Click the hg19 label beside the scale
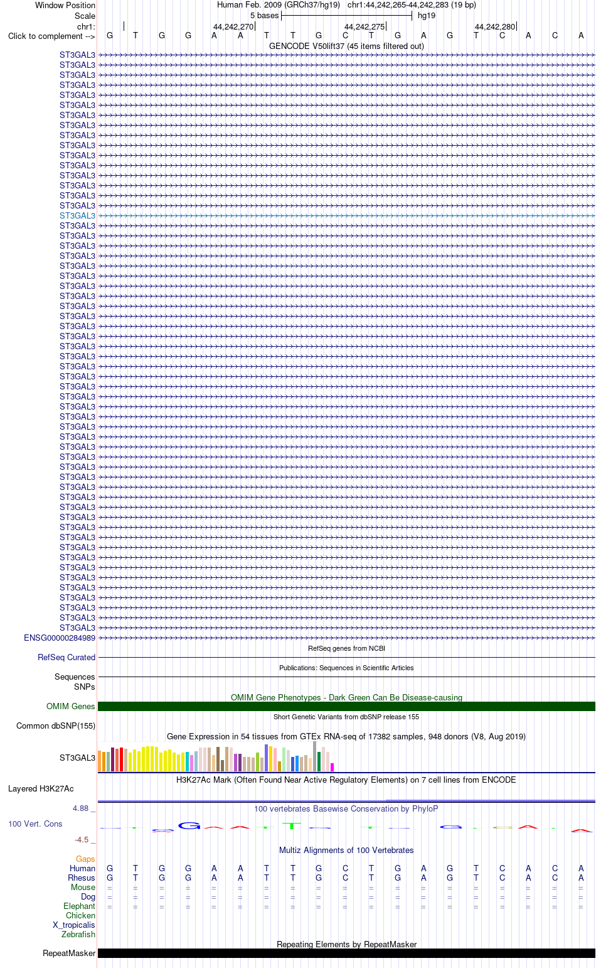This screenshot has width=596, height=968. click(x=427, y=15)
